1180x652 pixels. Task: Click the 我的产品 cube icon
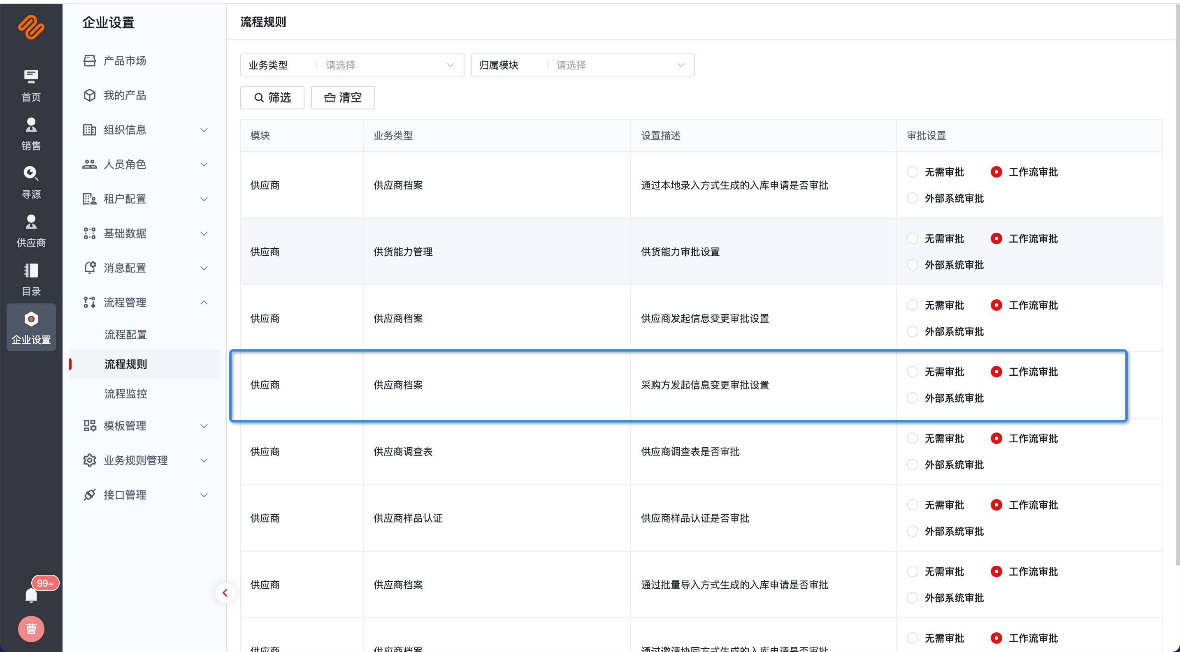click(90, 95)
